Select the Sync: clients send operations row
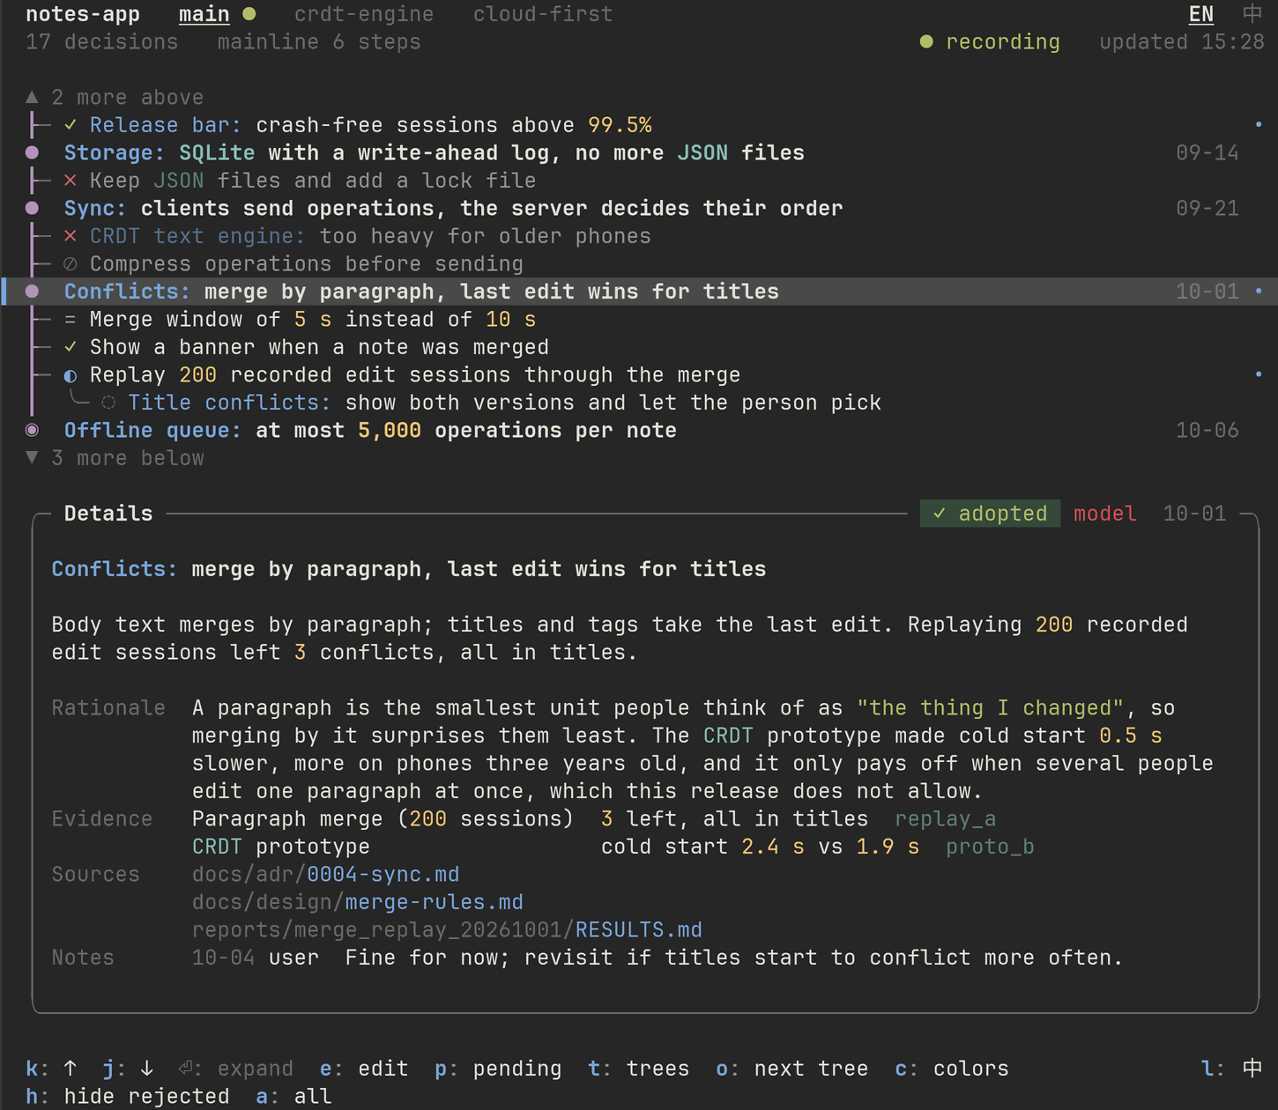 (639, 208)
